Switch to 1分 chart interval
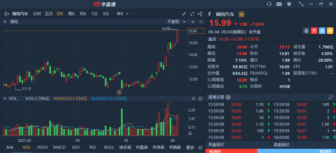Viewport: 336px width, 153px height. pyautogui.click(x=94, y=14)
